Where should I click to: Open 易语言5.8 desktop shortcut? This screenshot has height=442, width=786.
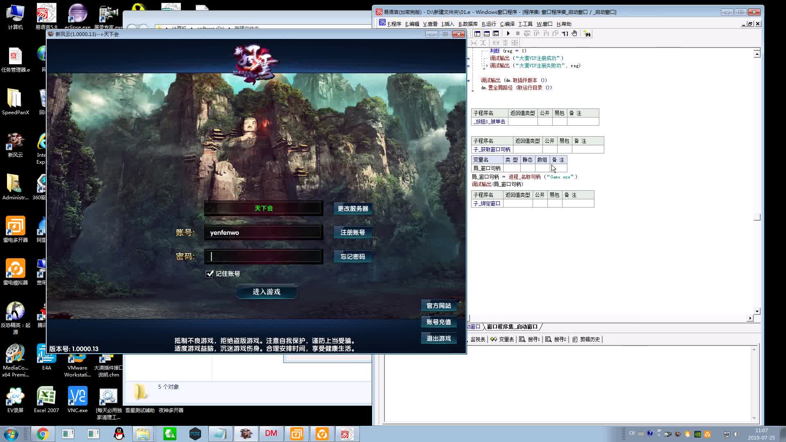click(46, 17)
